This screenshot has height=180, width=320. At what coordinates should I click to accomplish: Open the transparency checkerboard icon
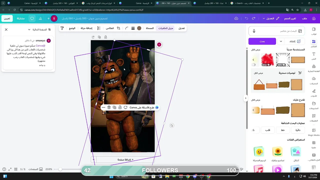[99, 28]
